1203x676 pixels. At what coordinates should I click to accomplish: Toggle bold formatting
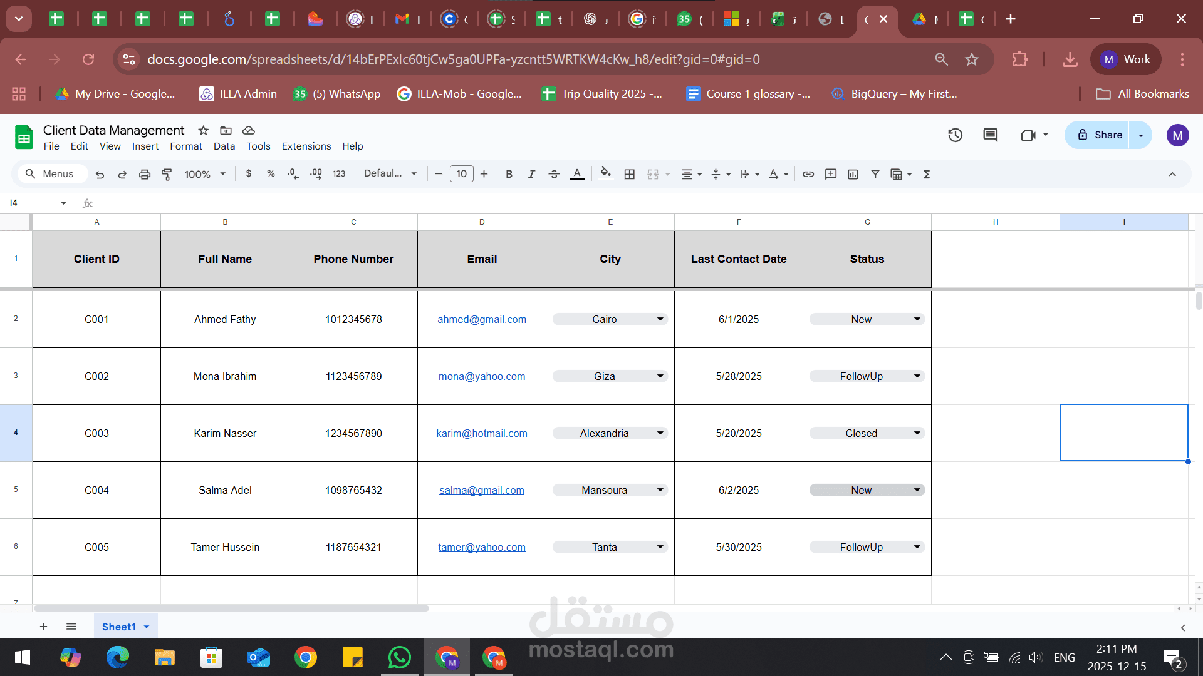point(509,174)
